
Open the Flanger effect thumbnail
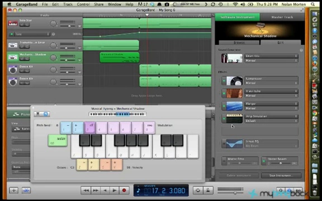tap(234, 106)
